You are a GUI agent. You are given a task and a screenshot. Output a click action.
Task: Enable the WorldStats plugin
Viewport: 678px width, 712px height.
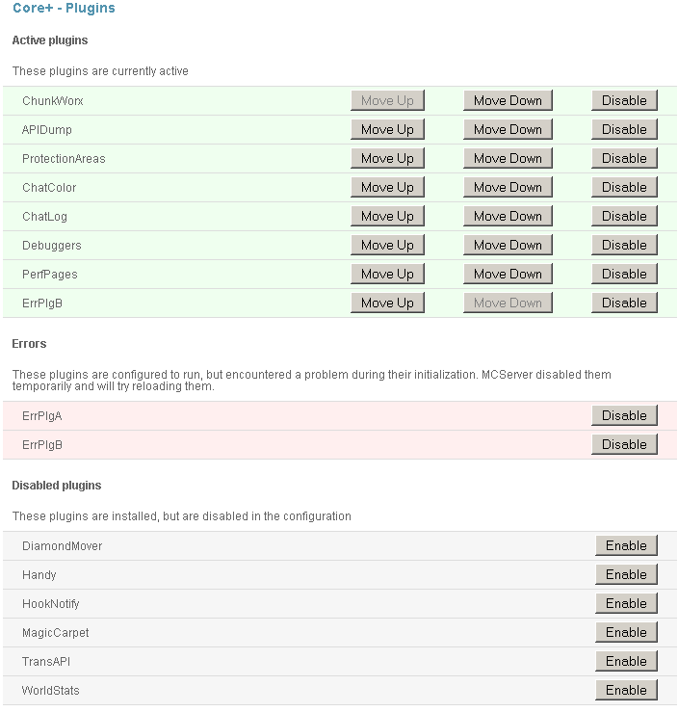coord(626,690)
